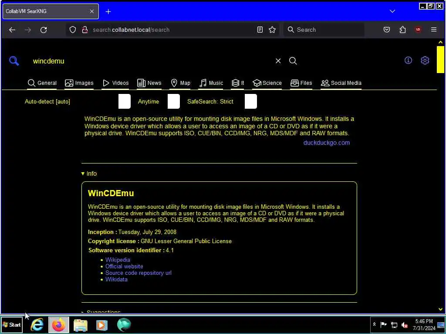This screenshot has width=446, height=334.
Task: Collapse the Info section
Action: (89, 174)
